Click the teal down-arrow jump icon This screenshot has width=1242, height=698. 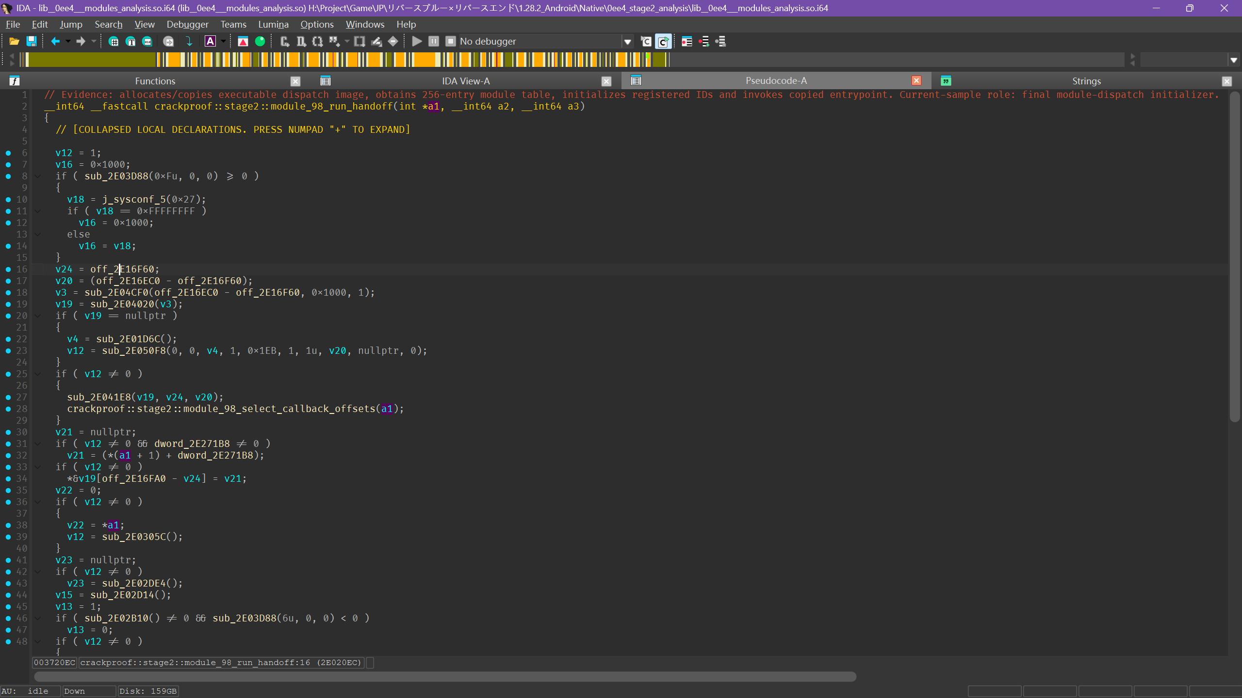[x=189, y=42]
